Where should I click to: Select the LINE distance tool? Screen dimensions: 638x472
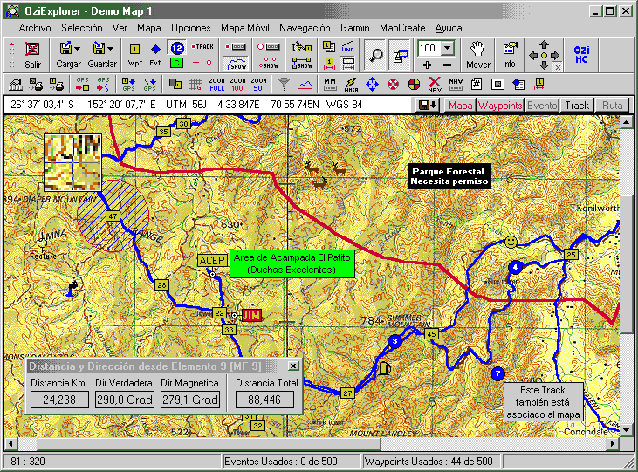pos(347,47)
